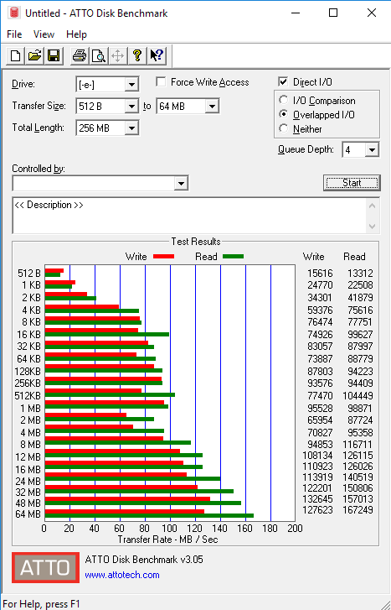Print results with the printer icon
Image resolution: width=391 pixels, height=610 pixels.
pyautogui.click(x=80, y=55)
